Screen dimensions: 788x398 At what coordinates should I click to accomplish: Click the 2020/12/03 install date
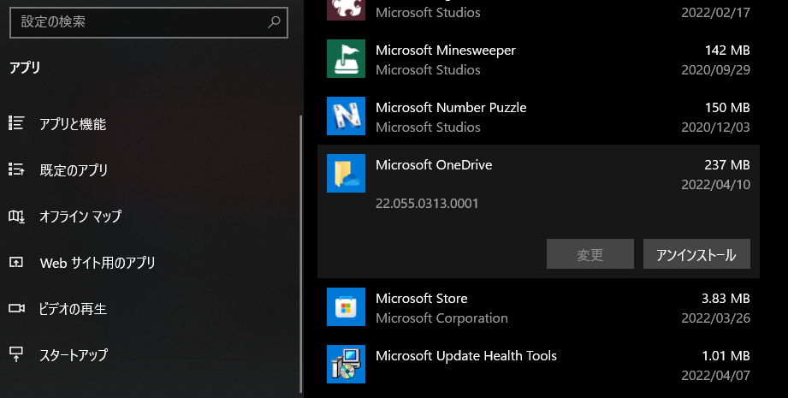pyautogui.click(x=715, y=128)
